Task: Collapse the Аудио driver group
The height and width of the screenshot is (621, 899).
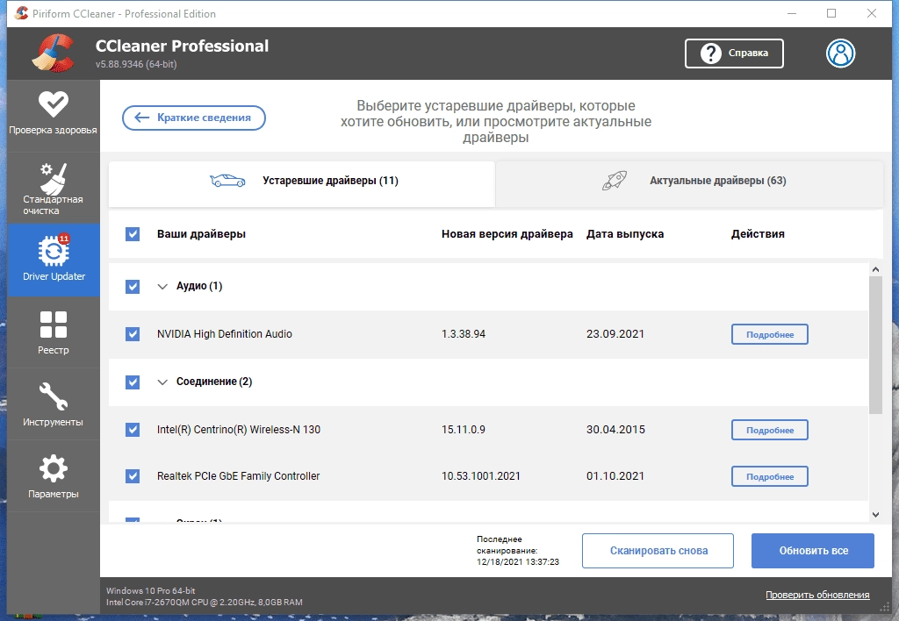Action: (x=163, y=286)
